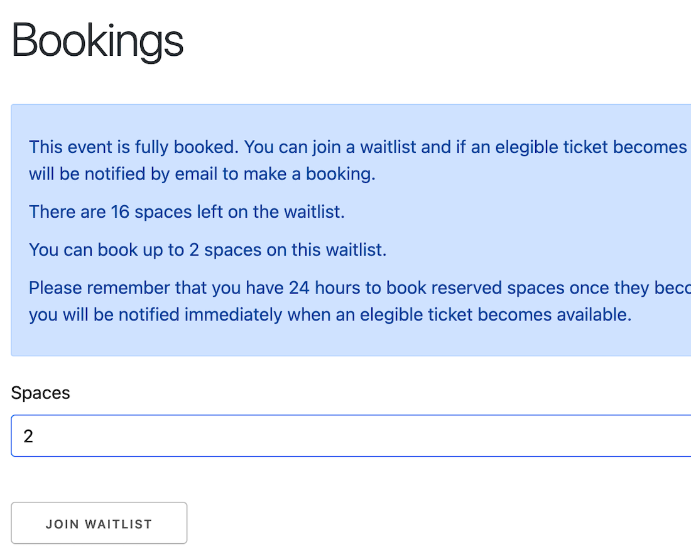Viewport: 691px width, 552px height.
Task: Click the 'This event is fully booked' sentence
Action: pos(133,147)
